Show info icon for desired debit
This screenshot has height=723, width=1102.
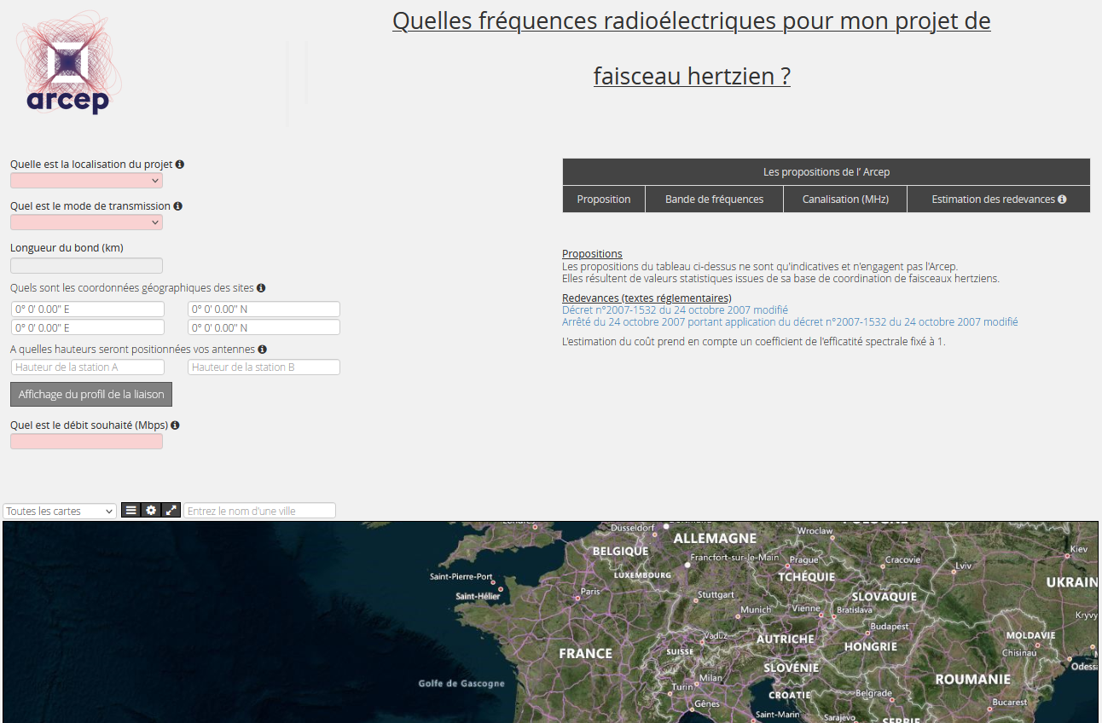(175, 425)
